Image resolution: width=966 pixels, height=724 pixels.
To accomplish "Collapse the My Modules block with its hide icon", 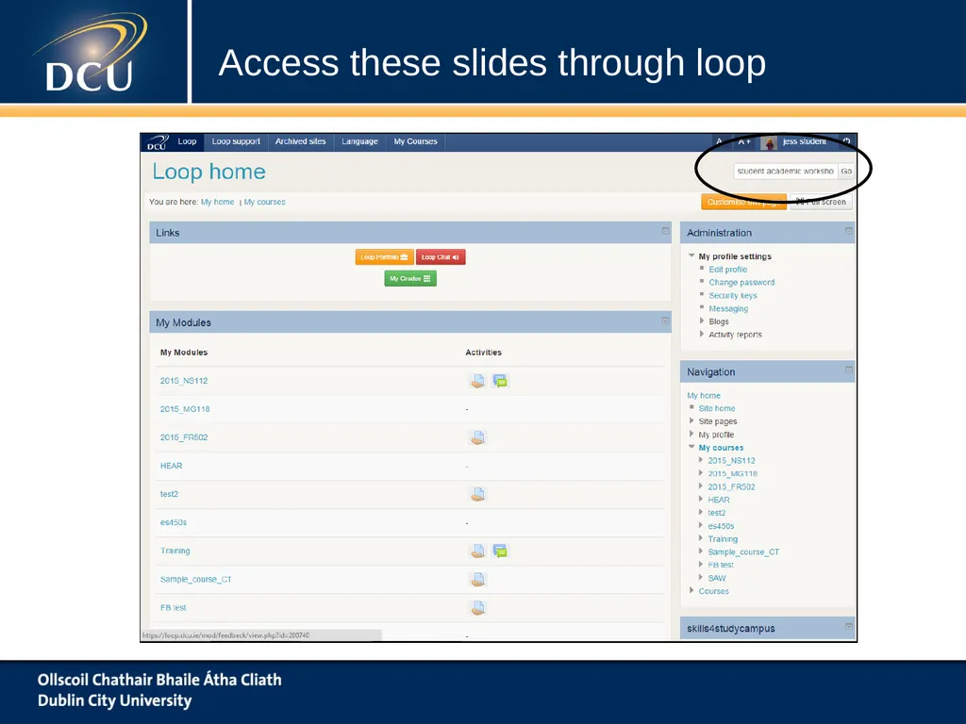I will coord(665,321).
